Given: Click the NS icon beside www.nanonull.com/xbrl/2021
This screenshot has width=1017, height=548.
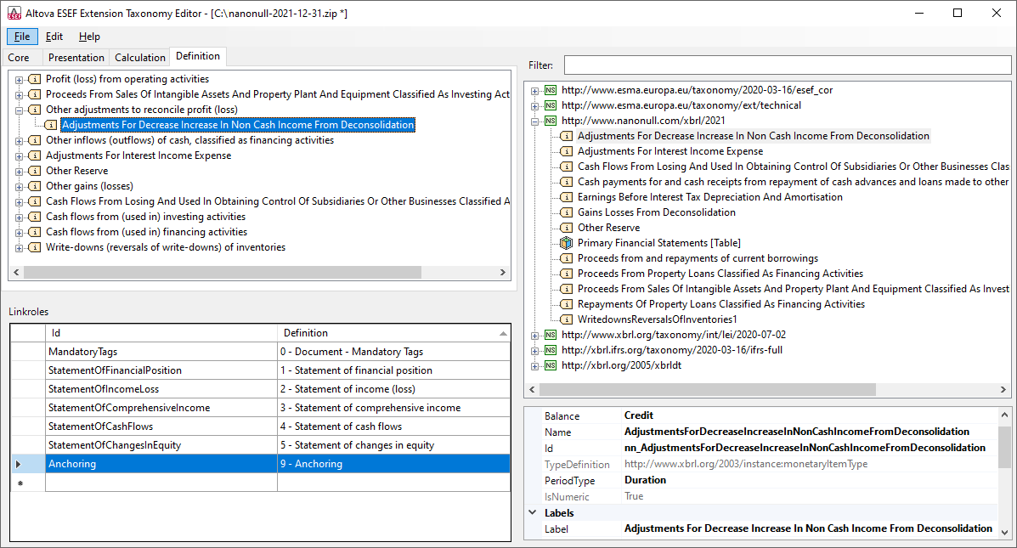Looking at the screenshot, I should click(551, 121).
